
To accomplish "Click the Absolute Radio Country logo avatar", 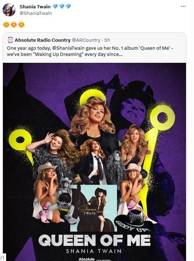I will [10, 40].
